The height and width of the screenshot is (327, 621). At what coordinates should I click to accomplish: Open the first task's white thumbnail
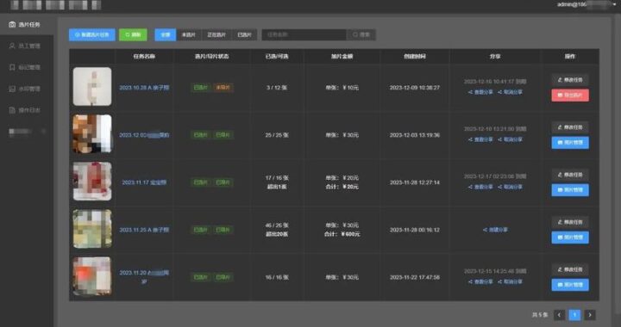point(92,87)
